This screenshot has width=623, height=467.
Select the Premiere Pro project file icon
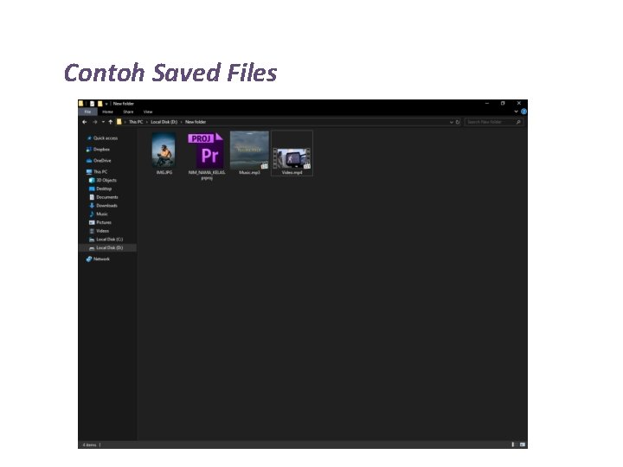[x=206, y=150]
